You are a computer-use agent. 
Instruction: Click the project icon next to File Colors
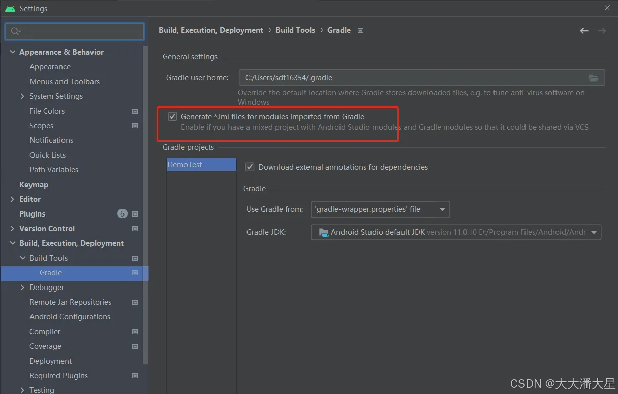pyautogui.click(x=135, y=111)
